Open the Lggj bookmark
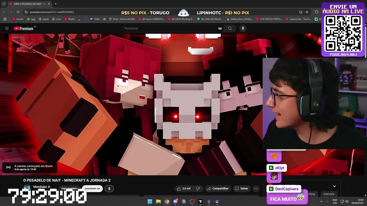 31,19
